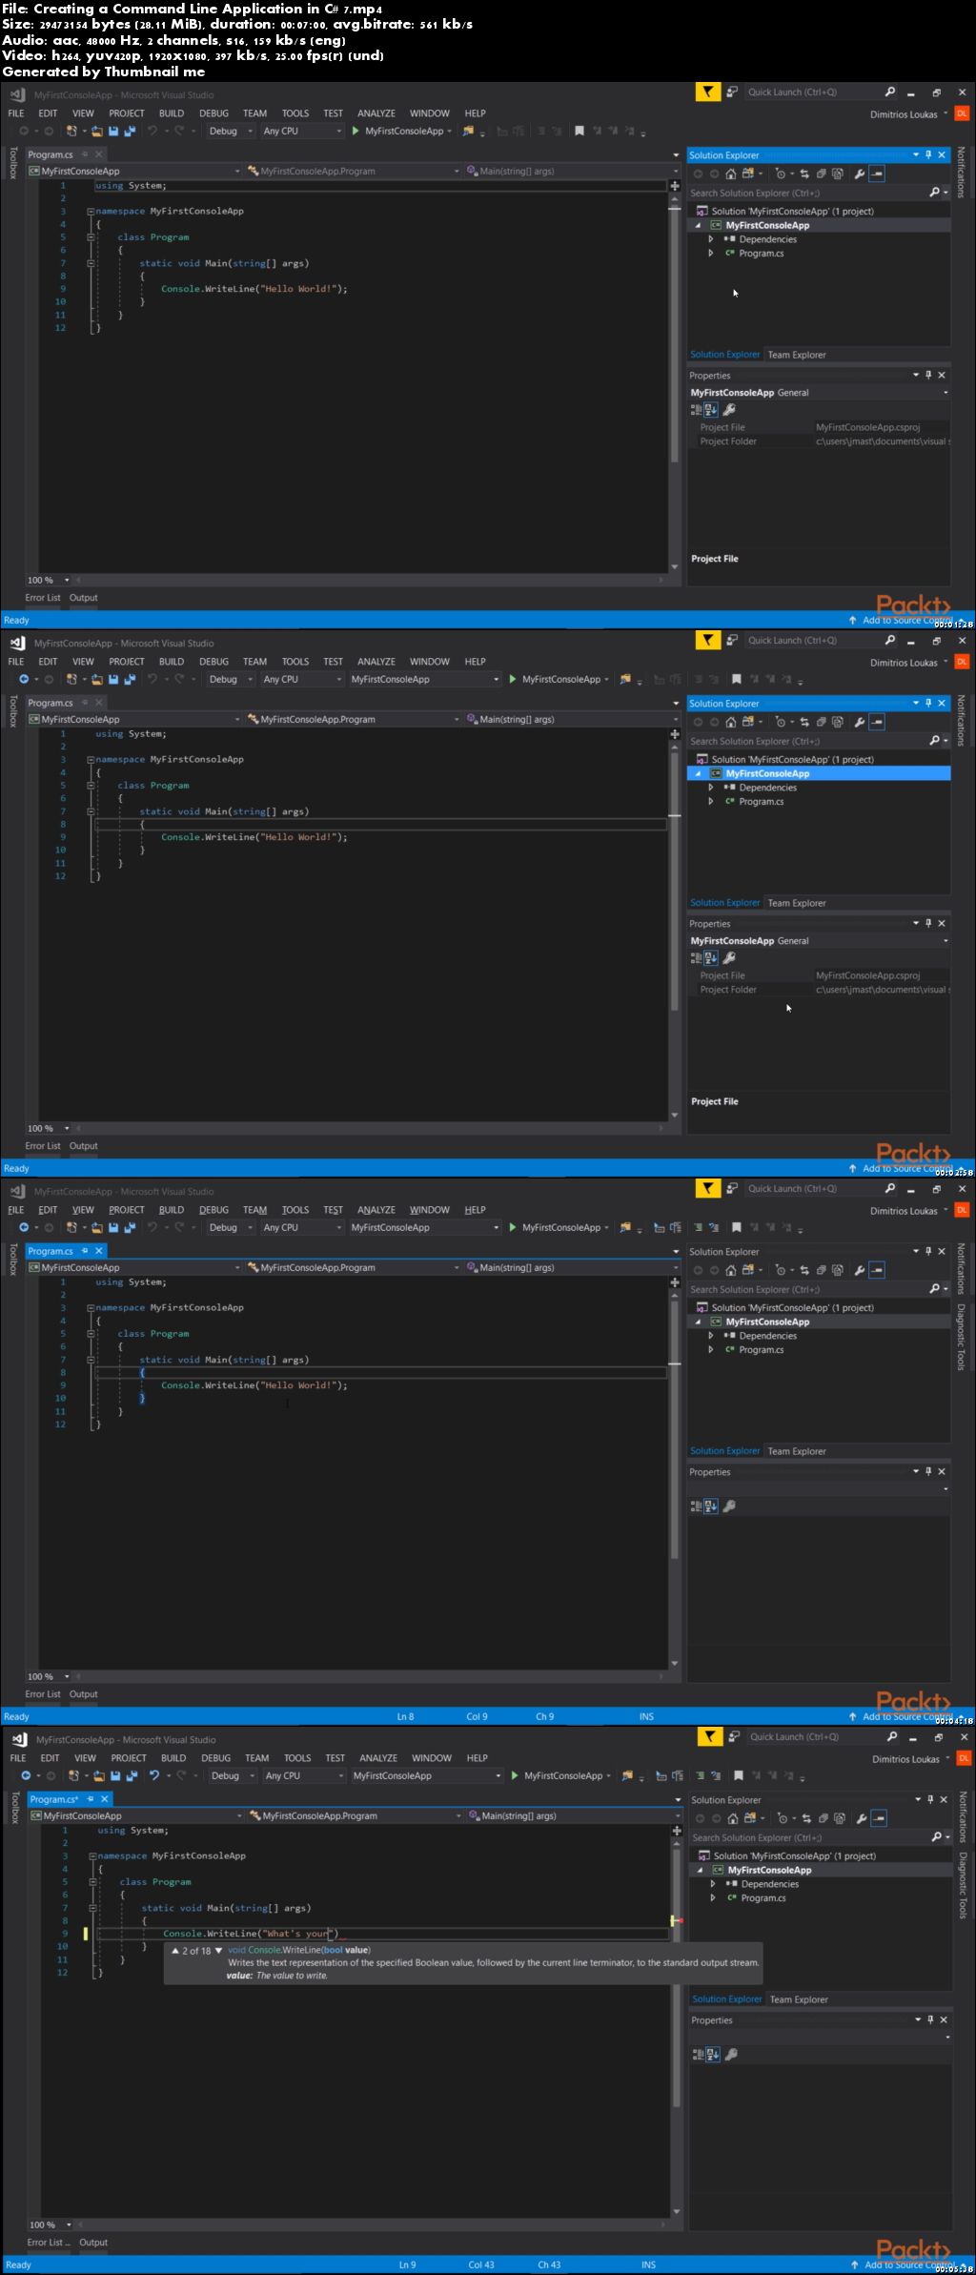Toggle Preview Selected Items in first frame
976x2275 pixels.
(x=877, y=174)
